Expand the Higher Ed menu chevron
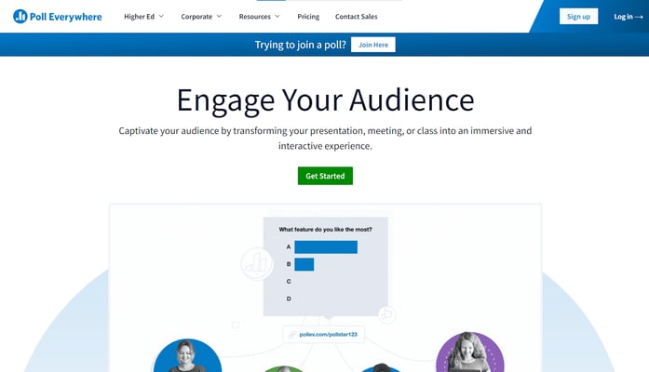Image resolution: width=649 pixels, height=372 pixels. click(x=161, y=16)
